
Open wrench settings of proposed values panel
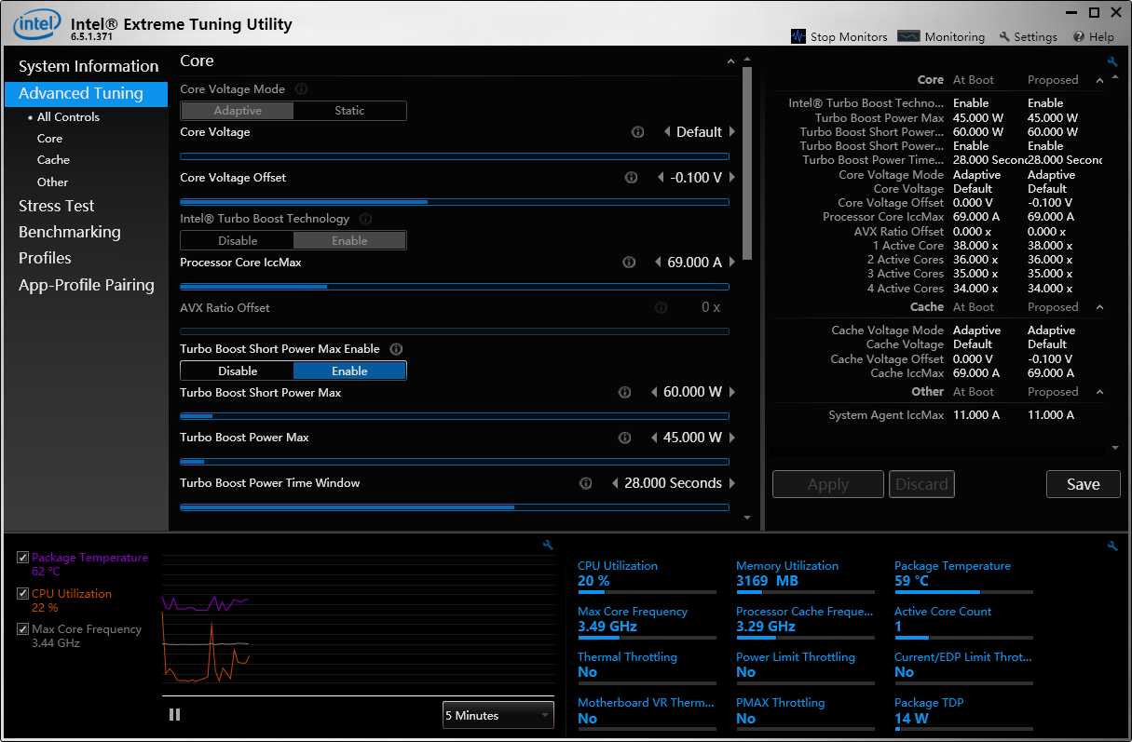tap(1112, 62)
